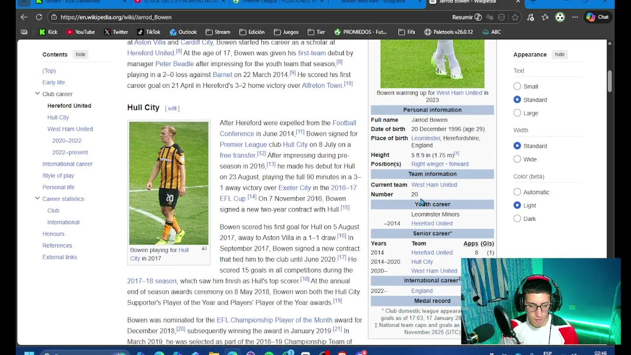Open the favorites list icon
Image resolution: width=631 pixels, height=355 pixels.
(545, 17)
